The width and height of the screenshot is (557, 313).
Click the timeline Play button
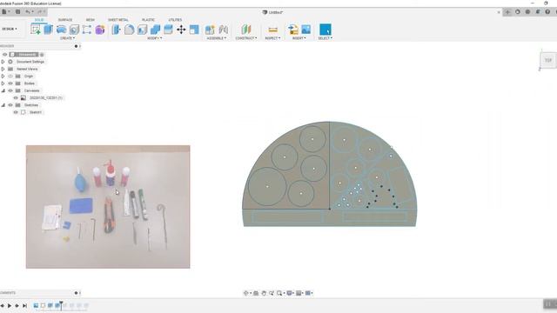10,305
